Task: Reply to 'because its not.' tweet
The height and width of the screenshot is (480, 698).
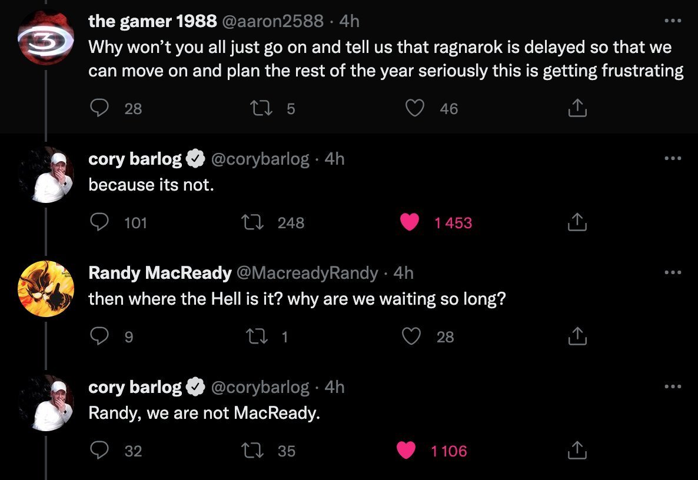Action: click(x=99, y=222)
